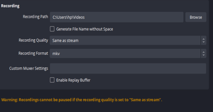Click the 'Generate File Name without Space' label text
The height and width of the screenshot is (112, 213).
pos(85,29)
